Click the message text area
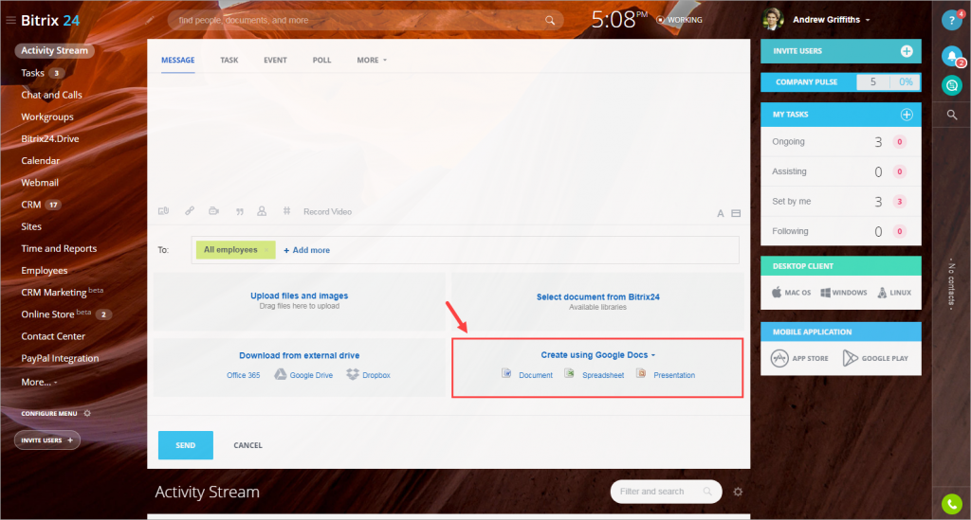The image size is (971, 520). click(x=449, y=137)
